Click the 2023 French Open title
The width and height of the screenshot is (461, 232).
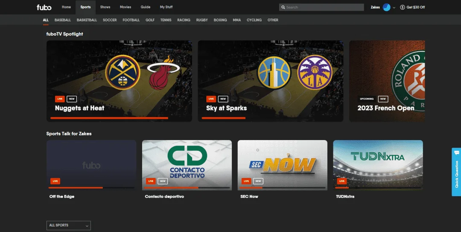386,108
